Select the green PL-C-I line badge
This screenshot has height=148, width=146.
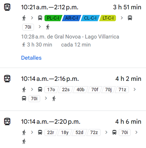point(53,18)
